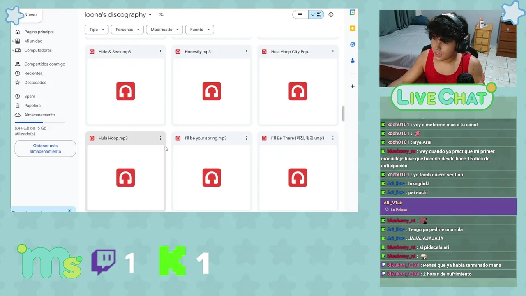Click audio type icon beside Honestly.mp3
Screen dimensions: 526x296
coord(178,52)
